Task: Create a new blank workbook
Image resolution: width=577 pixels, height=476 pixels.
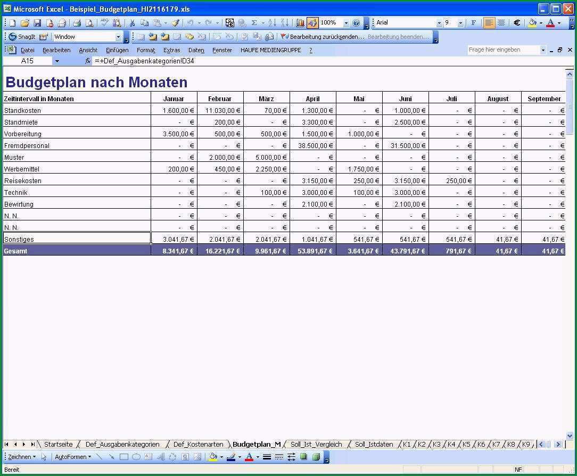Action: 12,23
